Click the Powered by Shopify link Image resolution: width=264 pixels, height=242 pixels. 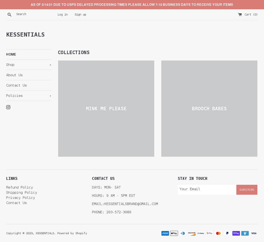72,233
